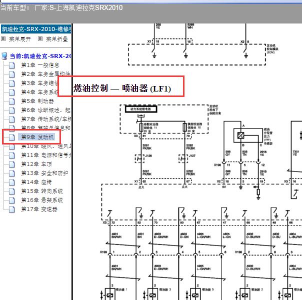This screenshot has width=302, height=300.
Task: Click 菜单展开 text button
Action: click(x=20, y=39)
